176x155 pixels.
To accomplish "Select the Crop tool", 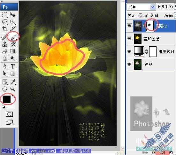I will coord(5,29).
